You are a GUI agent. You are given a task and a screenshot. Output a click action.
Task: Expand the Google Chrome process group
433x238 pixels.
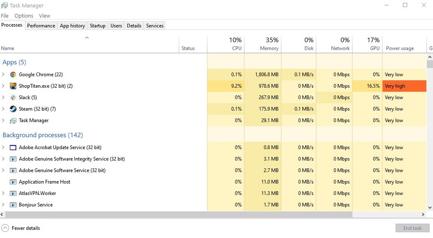(x=3, y=74)
